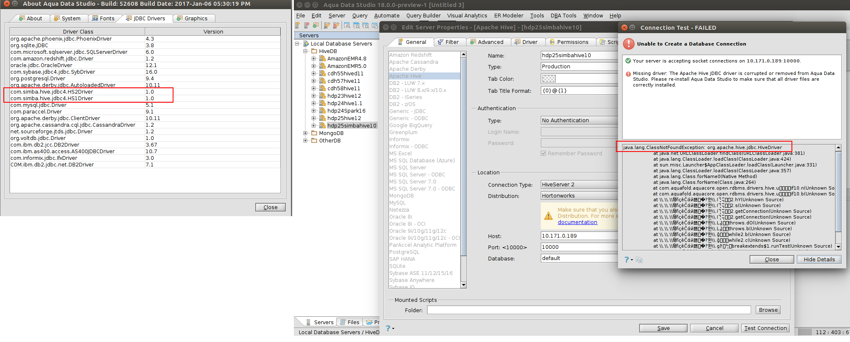850x342 pixels.
Task: Click the Disconnect server toolbar icon
Action: point(336,26)
